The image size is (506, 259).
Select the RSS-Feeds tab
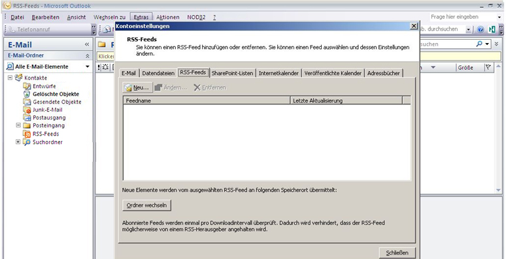coord(193,72)
